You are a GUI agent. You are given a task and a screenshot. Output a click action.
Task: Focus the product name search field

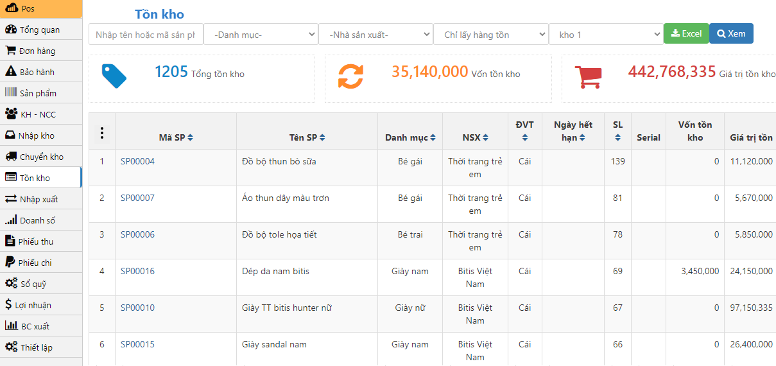tap(146, 35)
